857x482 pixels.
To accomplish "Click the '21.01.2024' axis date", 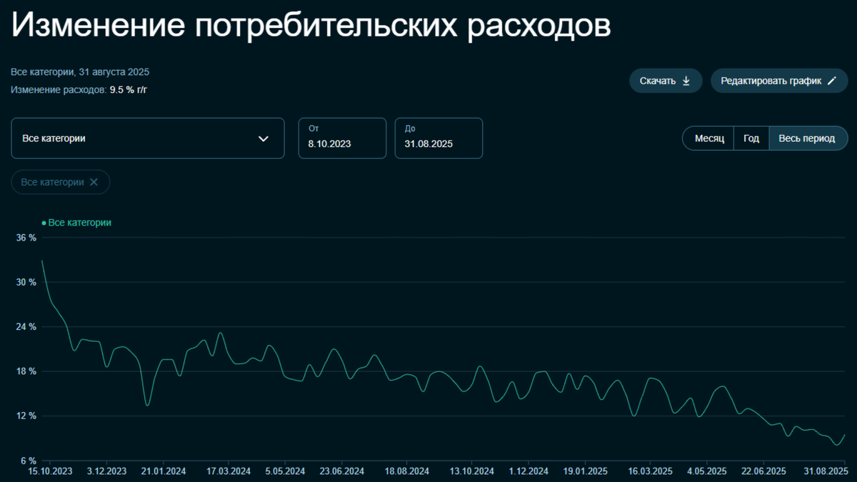I will 163,471.
